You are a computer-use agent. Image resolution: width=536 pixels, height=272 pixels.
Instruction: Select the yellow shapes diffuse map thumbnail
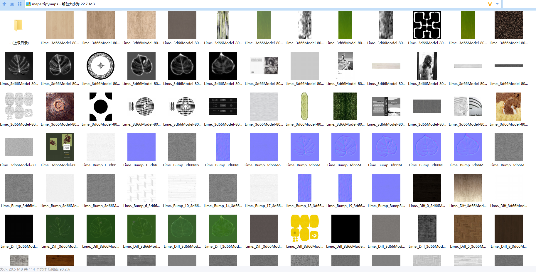pyautogui.click(x=305, y=229)
